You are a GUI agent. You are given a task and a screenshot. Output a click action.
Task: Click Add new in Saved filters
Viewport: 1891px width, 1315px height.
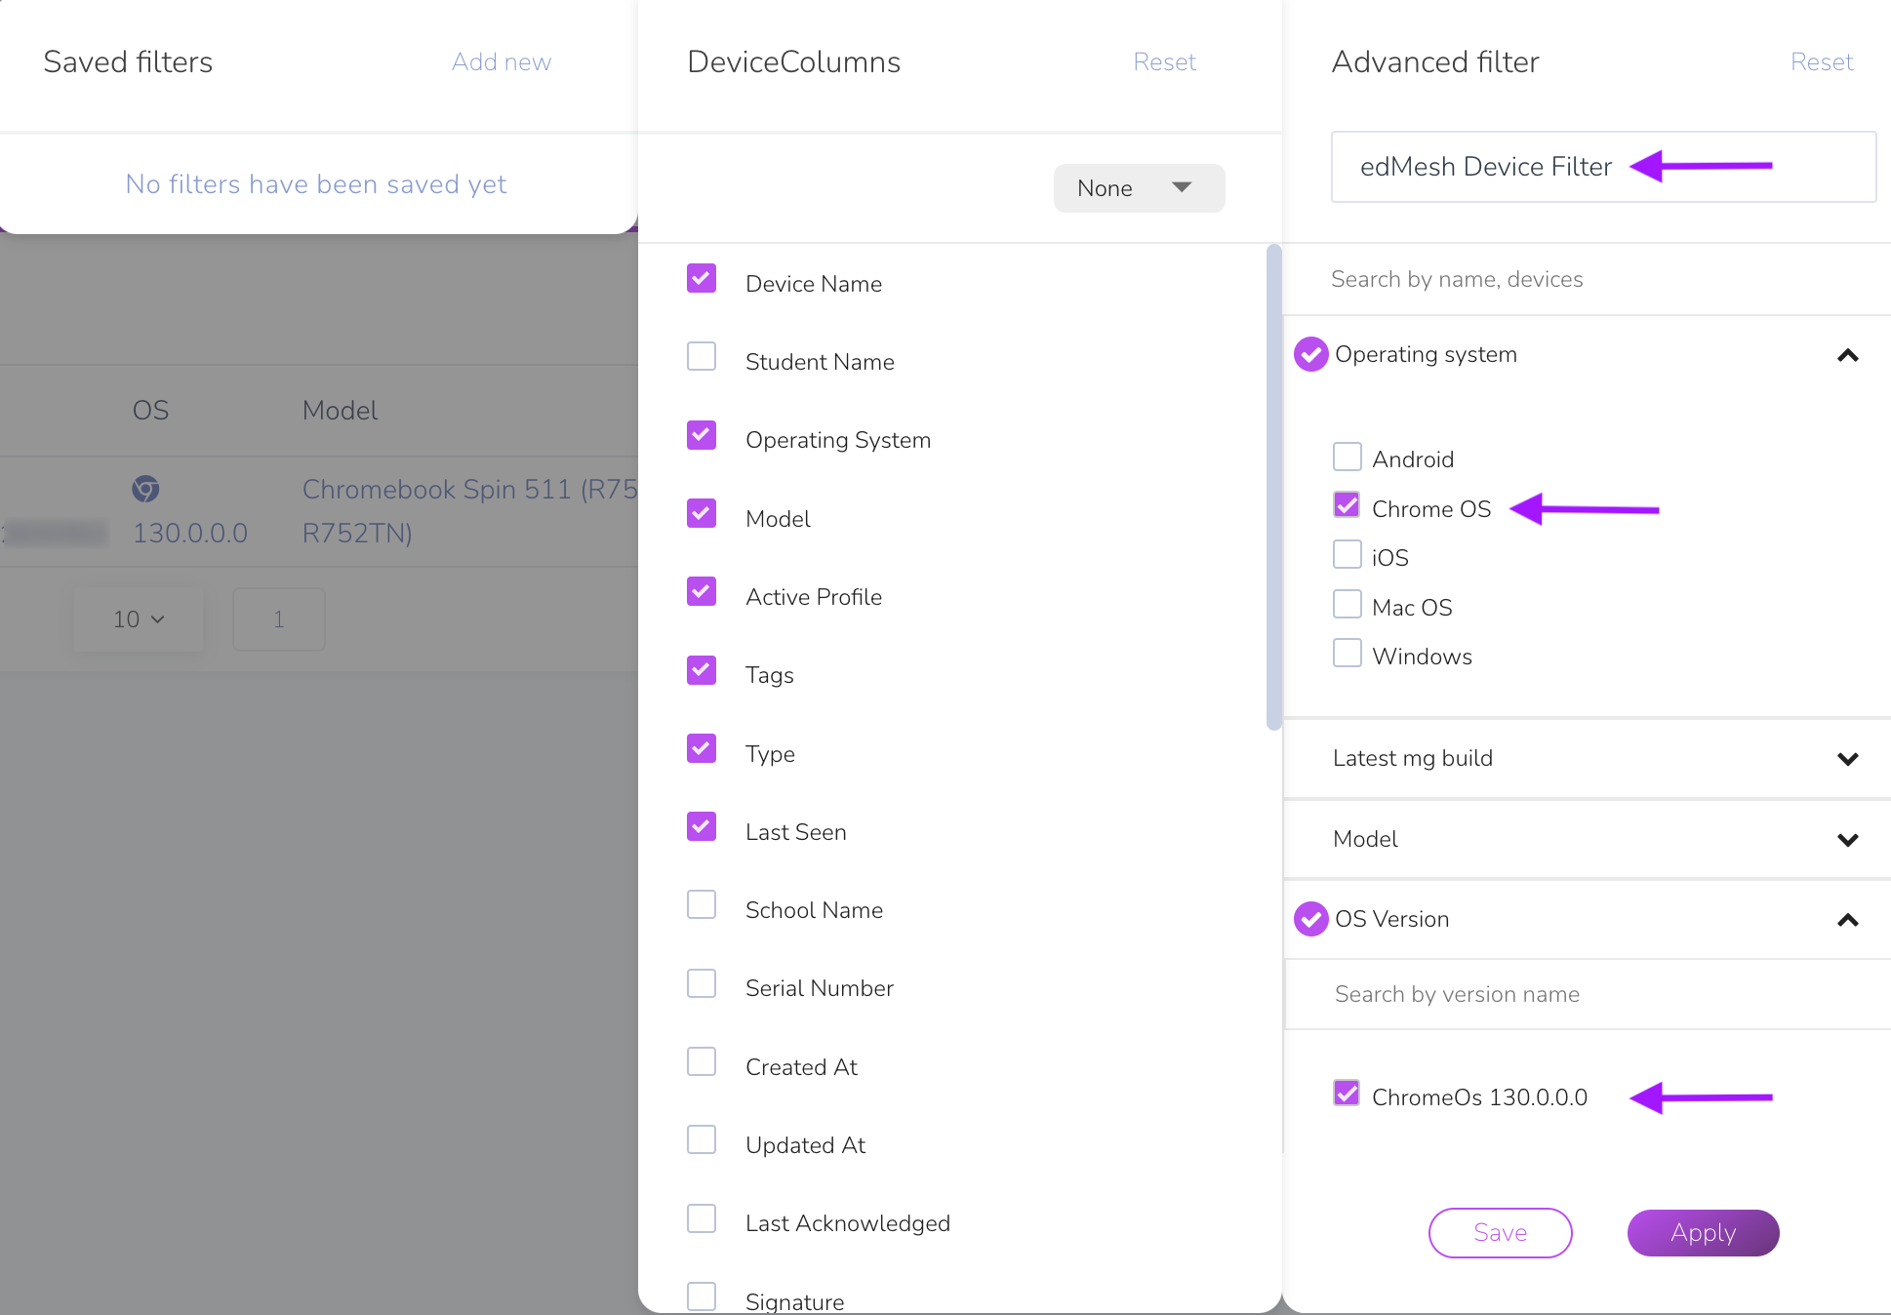tap(502, 62)
